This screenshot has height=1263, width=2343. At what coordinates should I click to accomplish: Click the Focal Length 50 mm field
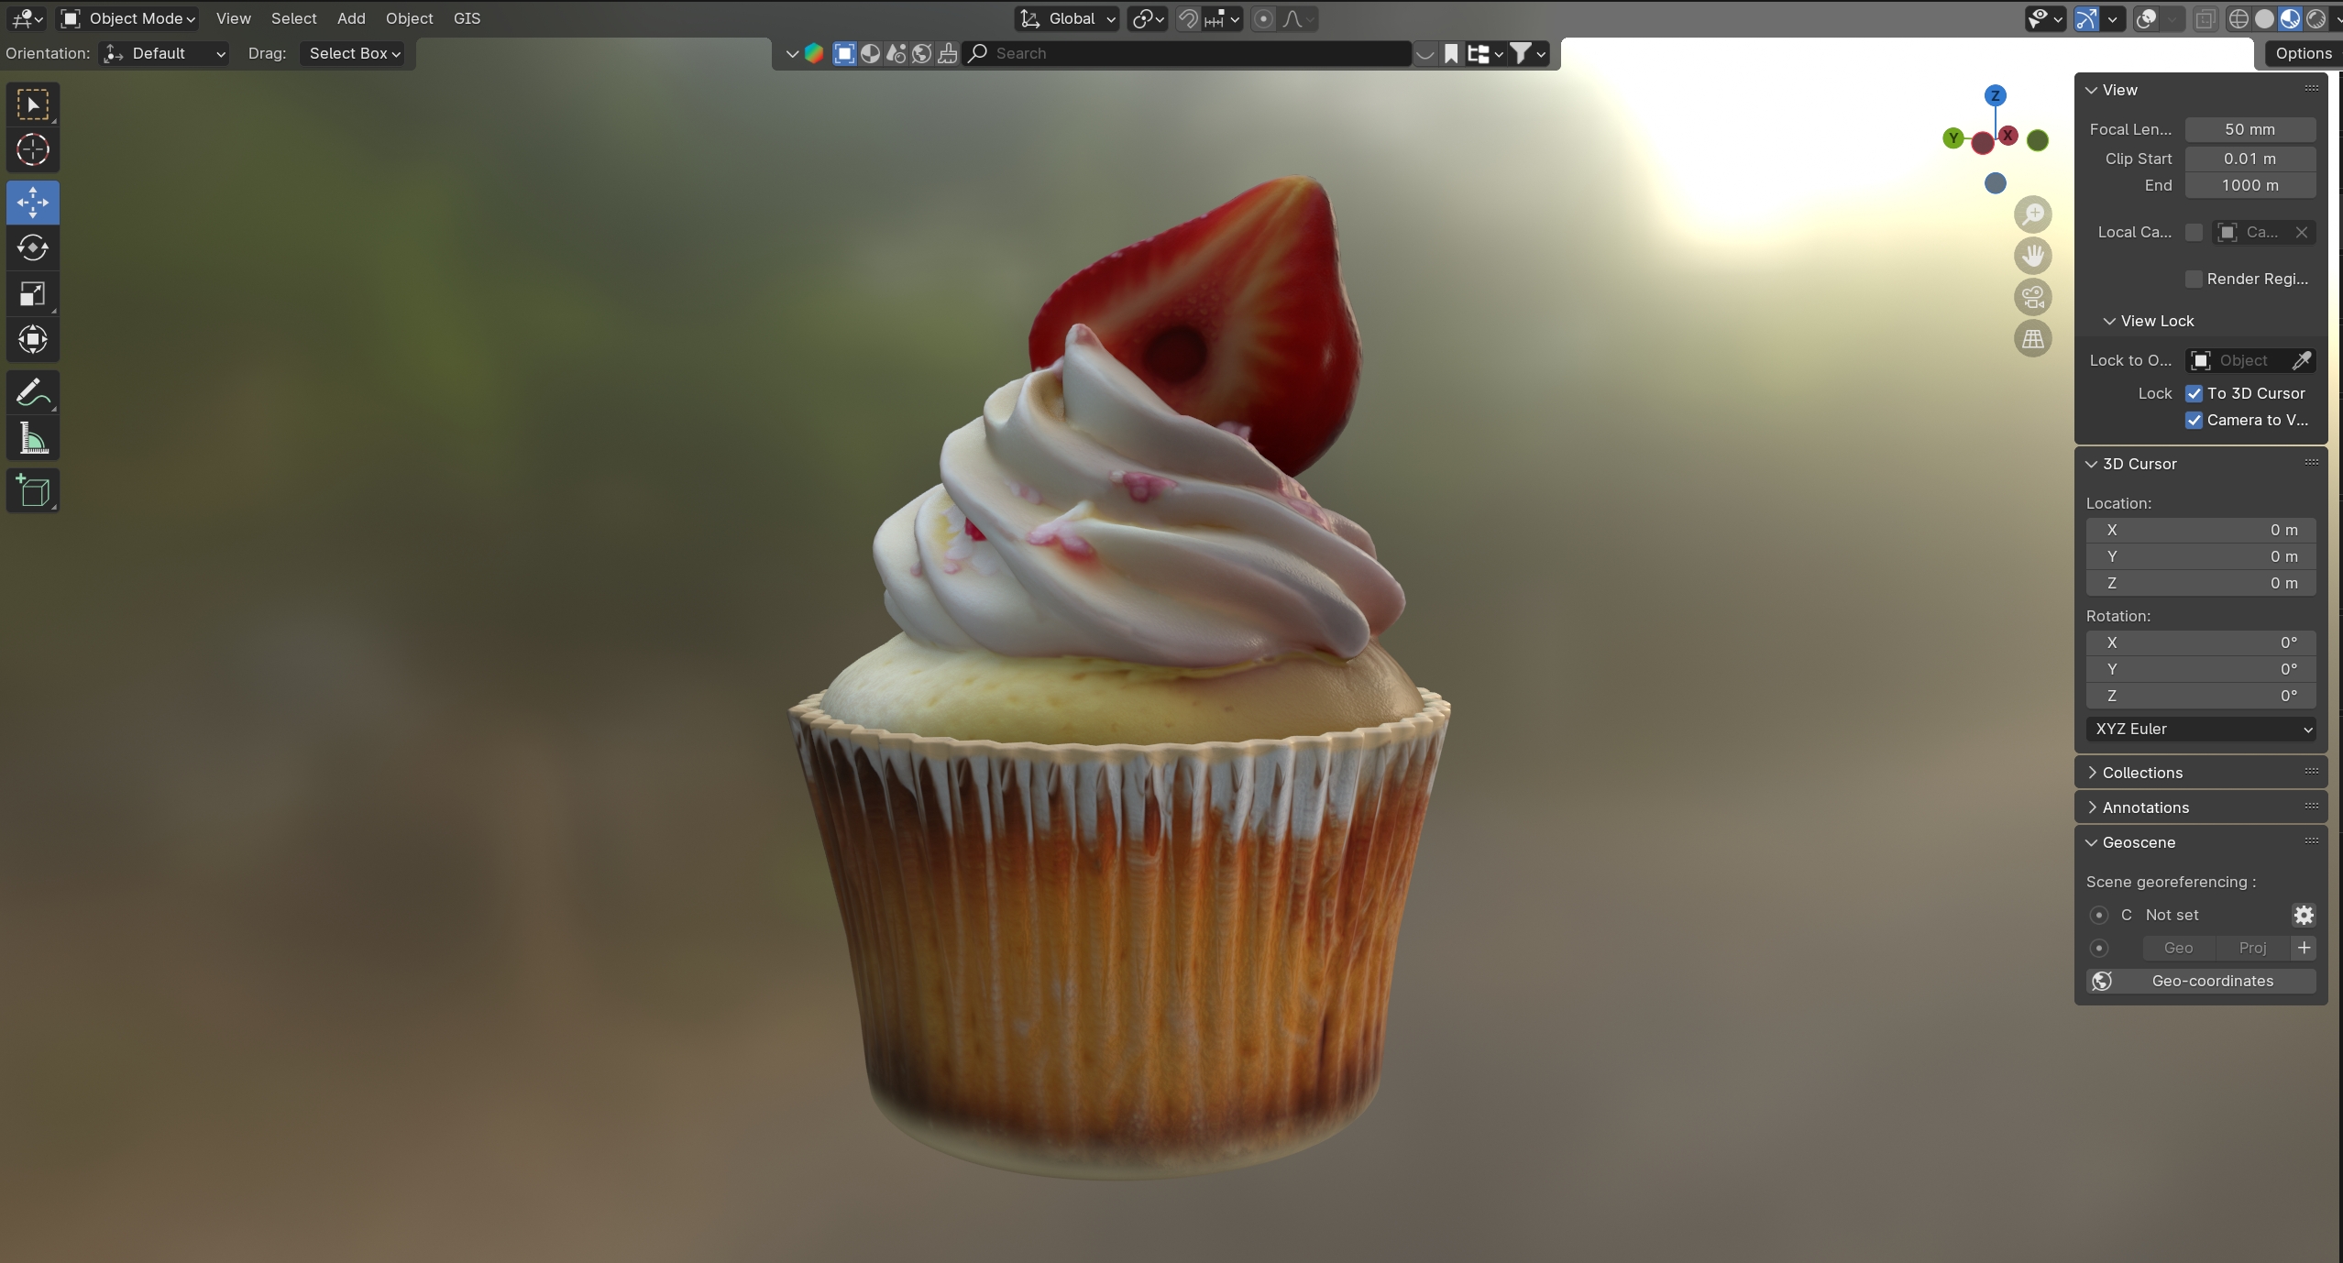pyautogui.click(x=2249, y=129)
